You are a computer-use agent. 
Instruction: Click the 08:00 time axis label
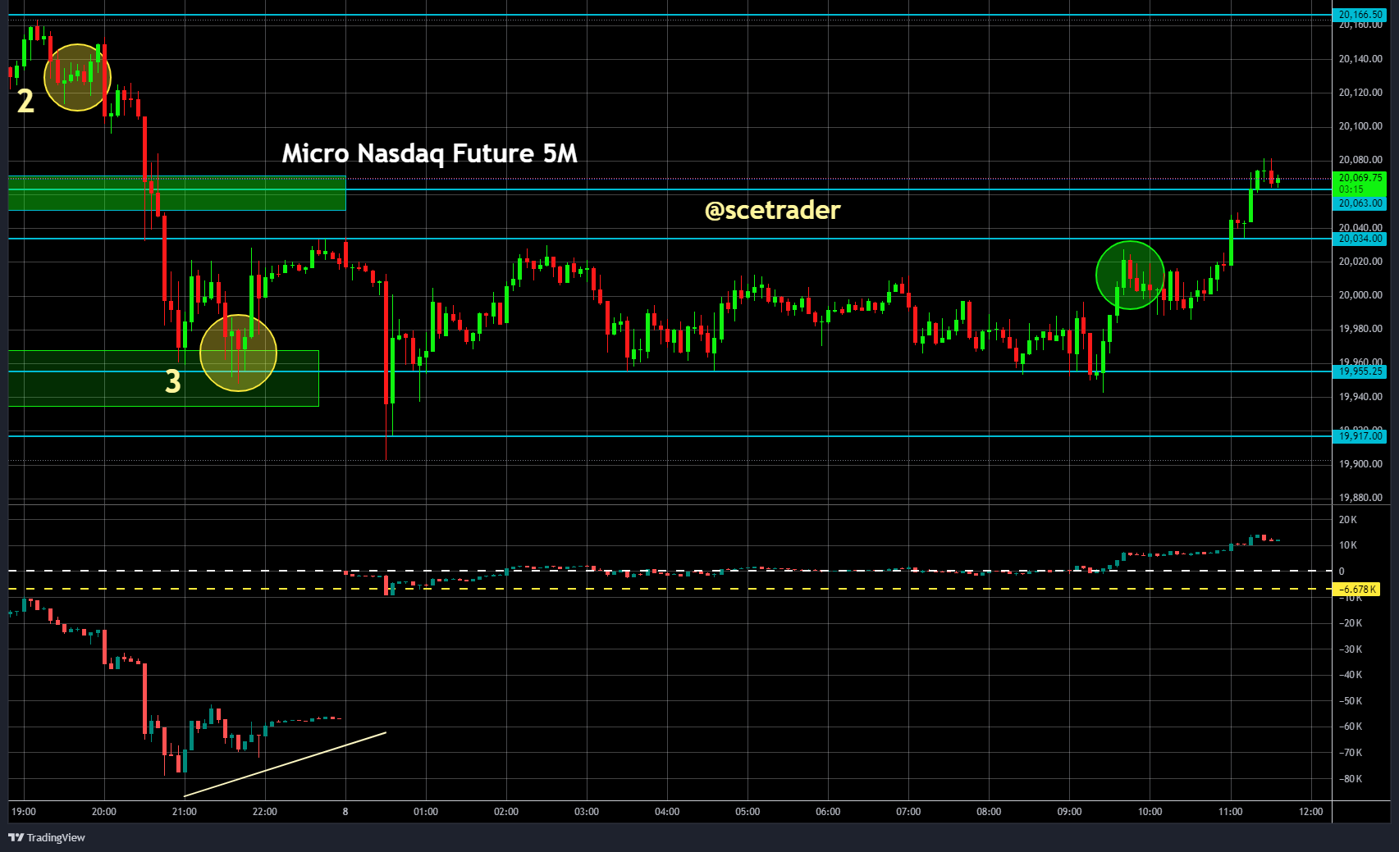click(x=989, y=812)
